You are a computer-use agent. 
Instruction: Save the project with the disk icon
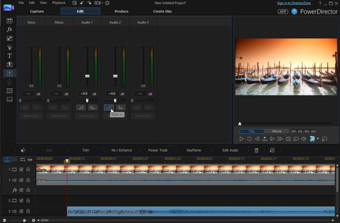pos(74,3)
